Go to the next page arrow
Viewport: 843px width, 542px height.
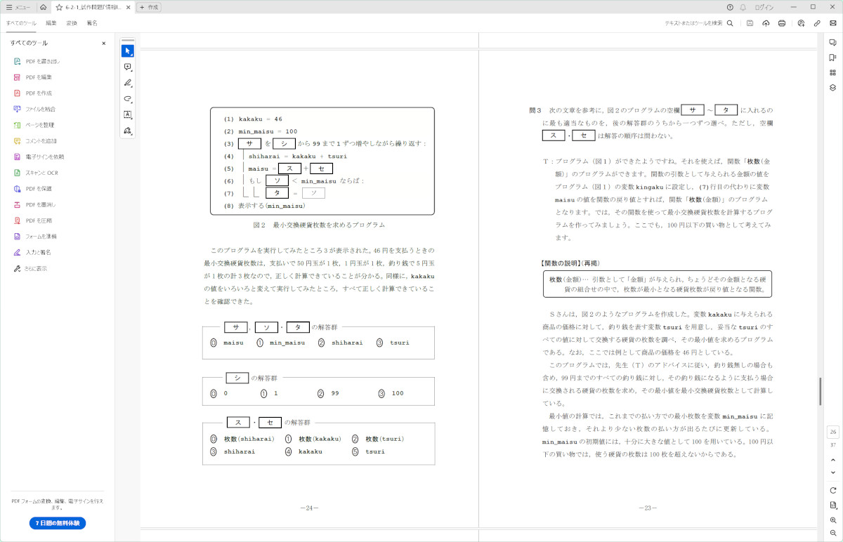pos(832,472)
